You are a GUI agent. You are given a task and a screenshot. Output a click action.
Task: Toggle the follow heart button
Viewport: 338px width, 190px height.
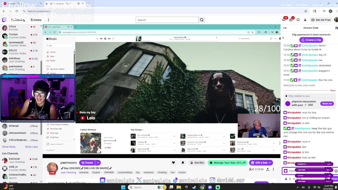(x=173, y=163)
